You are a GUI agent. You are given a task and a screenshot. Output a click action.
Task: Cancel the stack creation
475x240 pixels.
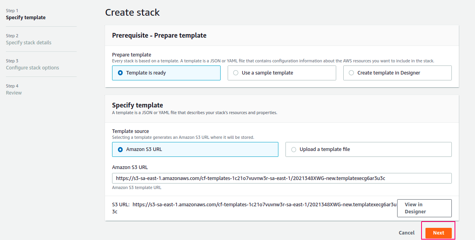[x=407, y=233]
